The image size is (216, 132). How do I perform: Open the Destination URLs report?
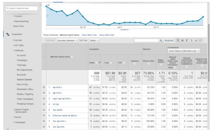[25, 89]
